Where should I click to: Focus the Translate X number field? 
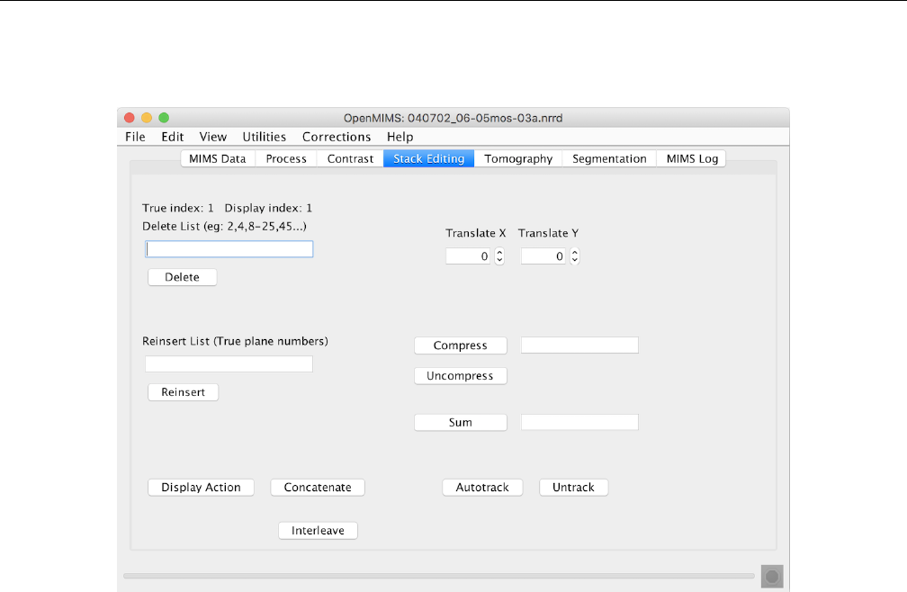[469, 256]
